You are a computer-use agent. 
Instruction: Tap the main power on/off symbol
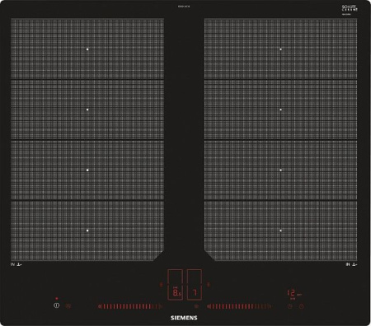click(57, 305)
